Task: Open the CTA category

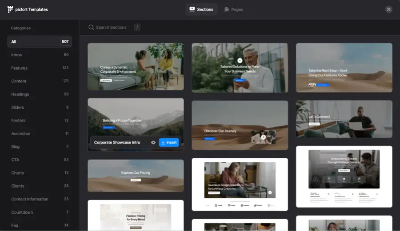Action: click(x=40, y=160)
